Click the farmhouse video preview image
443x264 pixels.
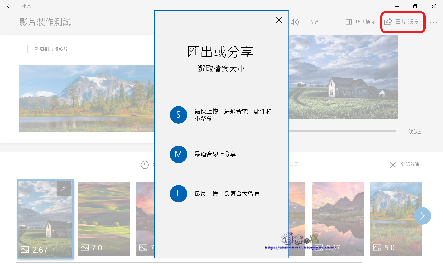[344, 77]
